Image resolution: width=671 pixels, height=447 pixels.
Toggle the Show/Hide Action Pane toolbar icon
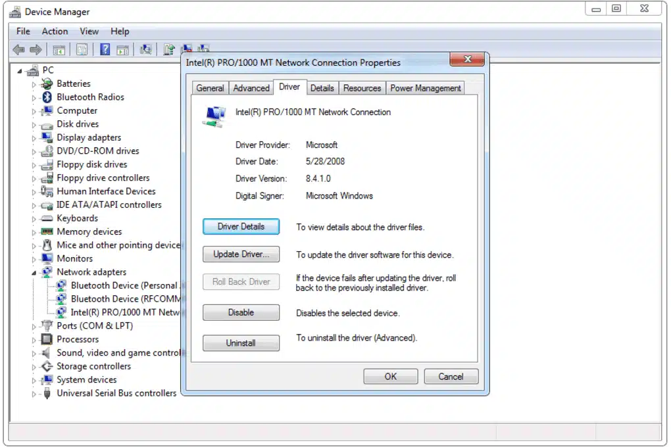[x=123, y=50]
